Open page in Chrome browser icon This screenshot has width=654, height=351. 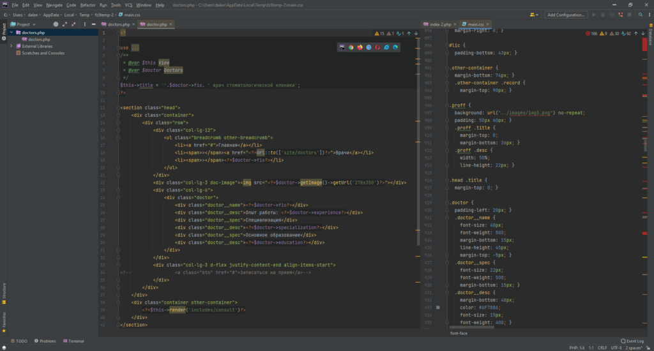click(351, 47)
